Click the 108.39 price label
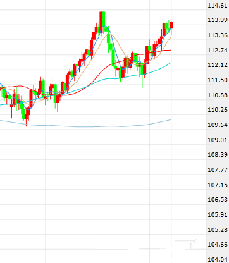Image resolution: width=229 pixels, height=263 pixels. click(218, 155)
